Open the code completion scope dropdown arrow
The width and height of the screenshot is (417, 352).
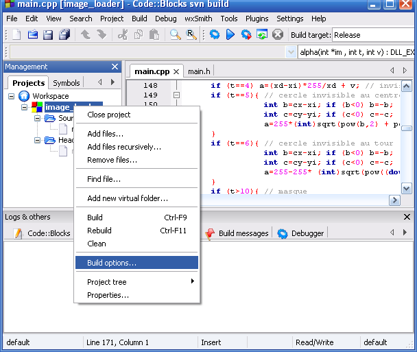291,52
